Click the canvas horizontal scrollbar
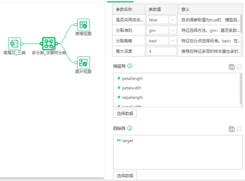Screen dimensions: 245x181 click(52, 178)
